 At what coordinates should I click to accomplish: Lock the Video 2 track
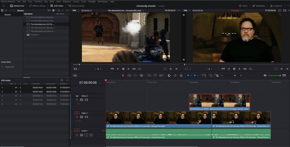(77, 100)
